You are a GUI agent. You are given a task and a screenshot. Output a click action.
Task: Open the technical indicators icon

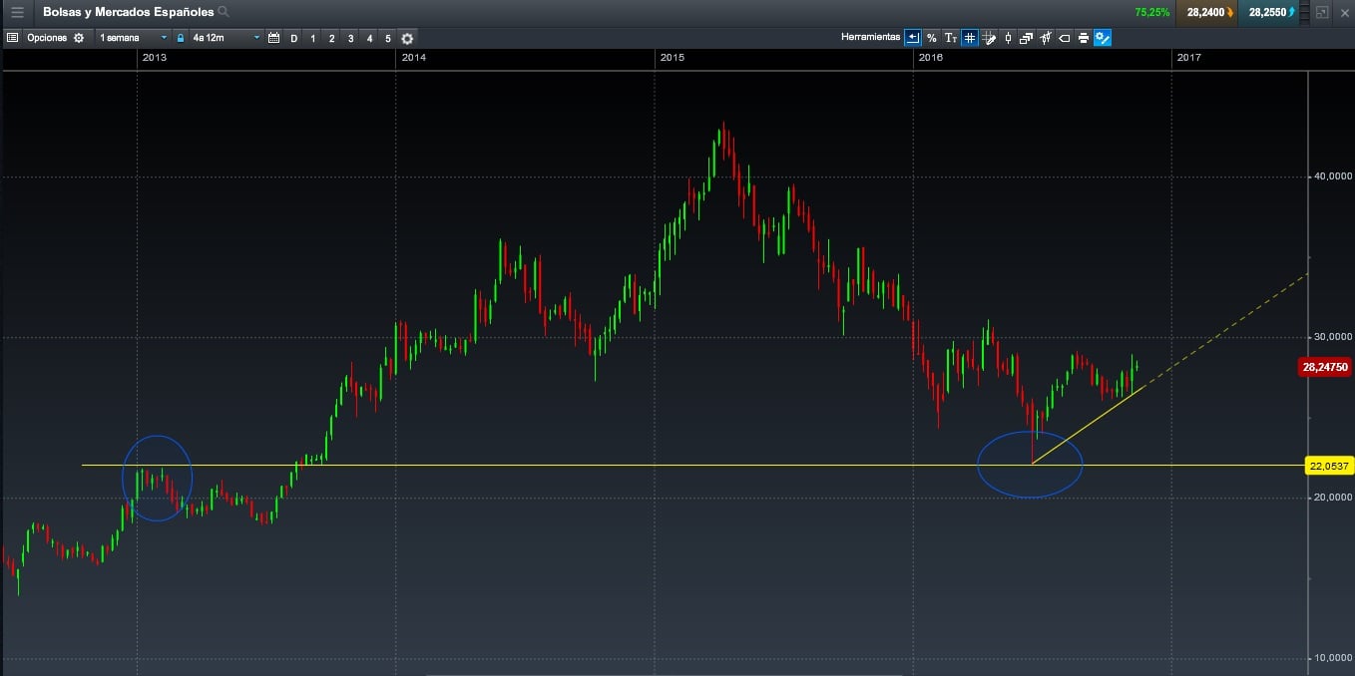[1046, 38]
